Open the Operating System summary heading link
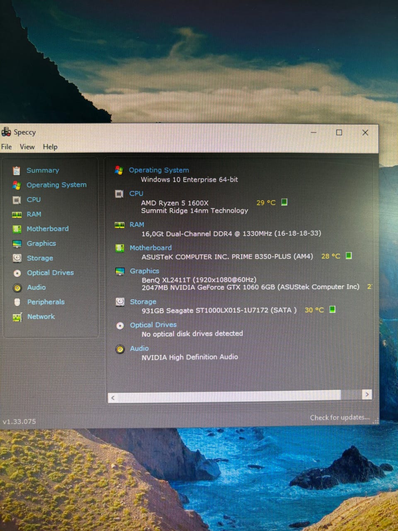 pyautogui.click(x=159, y=170)
